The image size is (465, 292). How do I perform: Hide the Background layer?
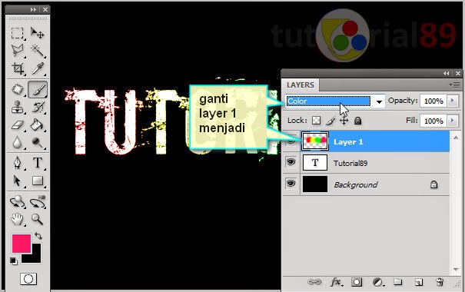(x=291, y=184)
